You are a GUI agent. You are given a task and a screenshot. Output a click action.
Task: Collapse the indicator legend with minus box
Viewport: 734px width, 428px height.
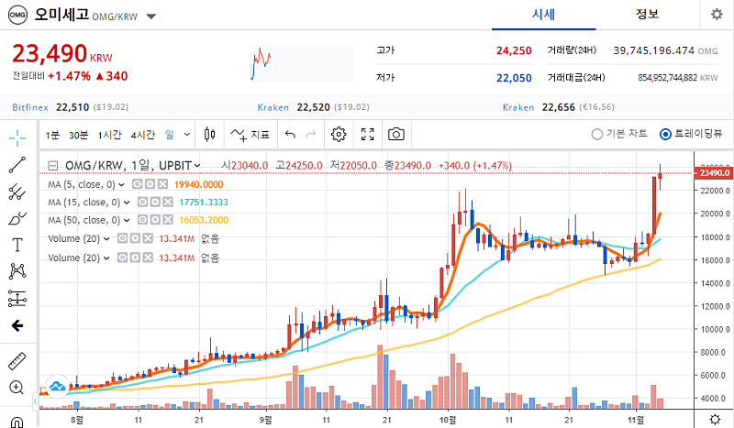tap(53, 166)
